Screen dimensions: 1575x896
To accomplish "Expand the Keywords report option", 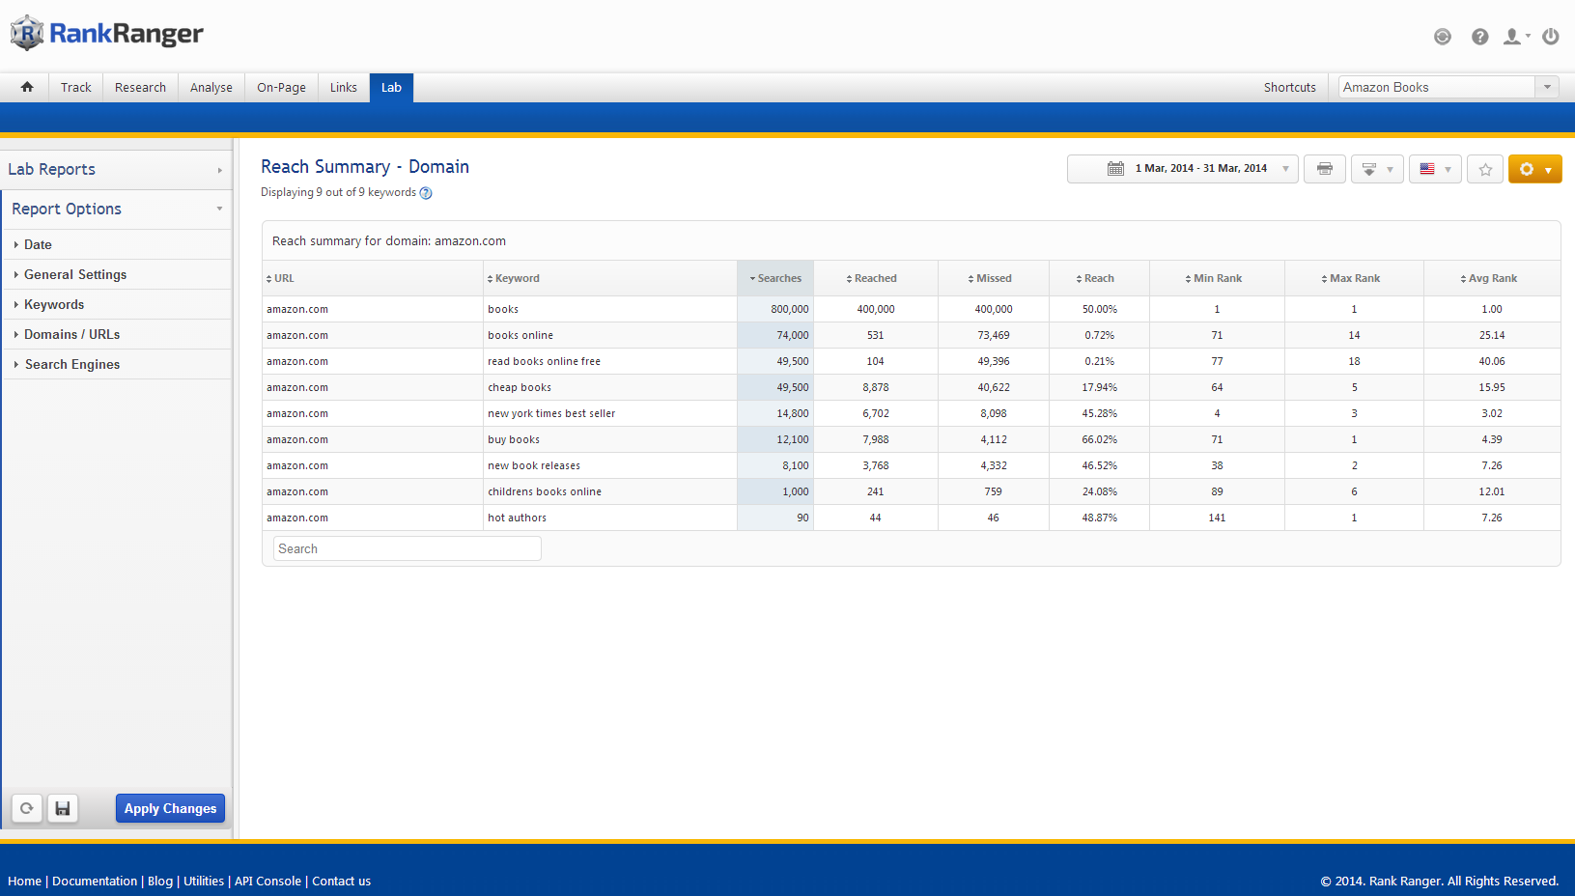I will 54,304.
